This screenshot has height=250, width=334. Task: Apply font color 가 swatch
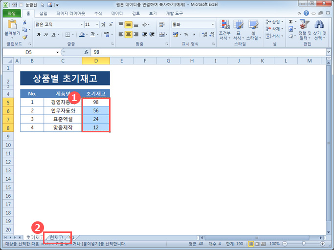[92, 35]
